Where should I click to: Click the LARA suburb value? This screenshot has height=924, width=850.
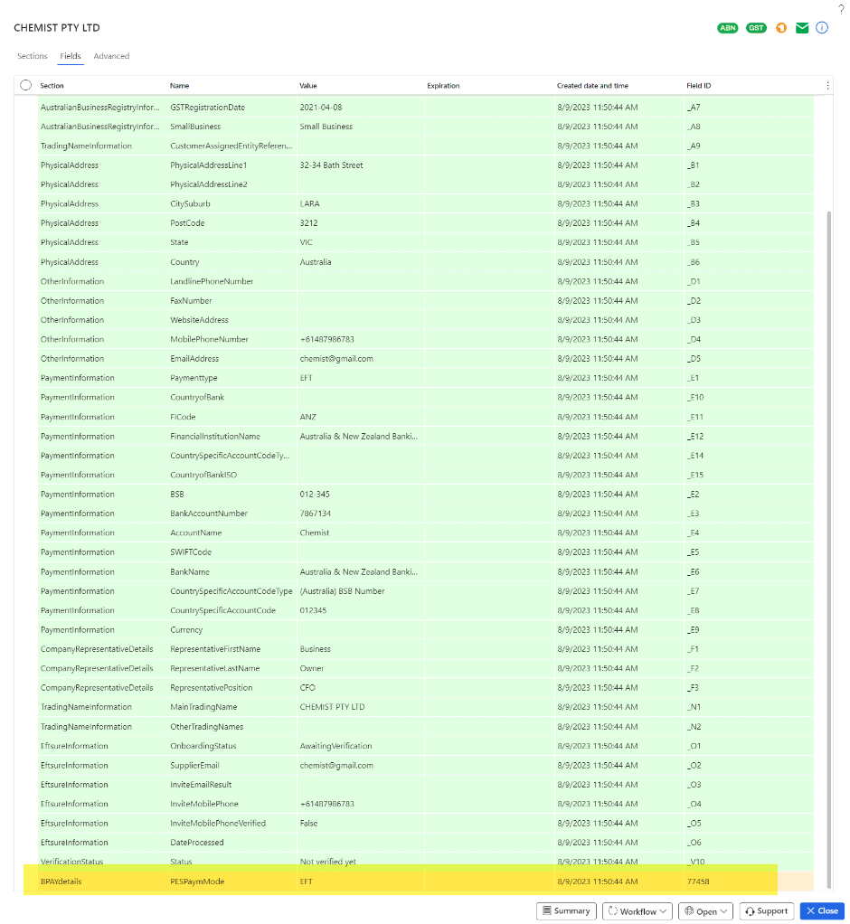pos(309,204)
